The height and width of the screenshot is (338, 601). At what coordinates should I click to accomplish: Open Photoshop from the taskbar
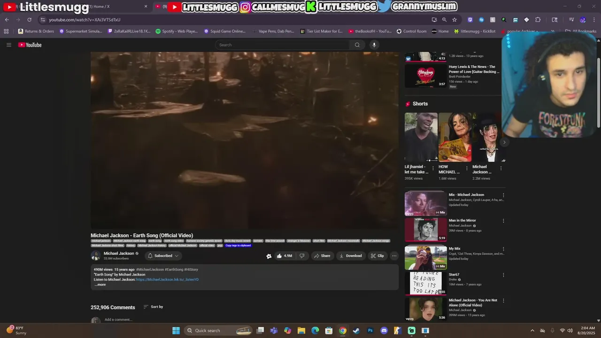pyautogui.click(x=370, y=330)
